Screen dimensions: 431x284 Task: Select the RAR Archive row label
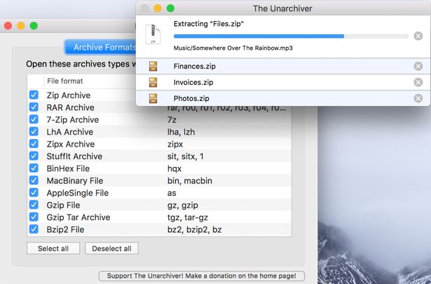tap(70, 107)
